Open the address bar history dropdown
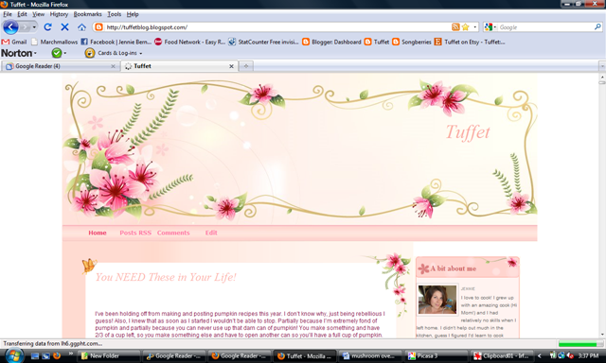 click(475, 27)
